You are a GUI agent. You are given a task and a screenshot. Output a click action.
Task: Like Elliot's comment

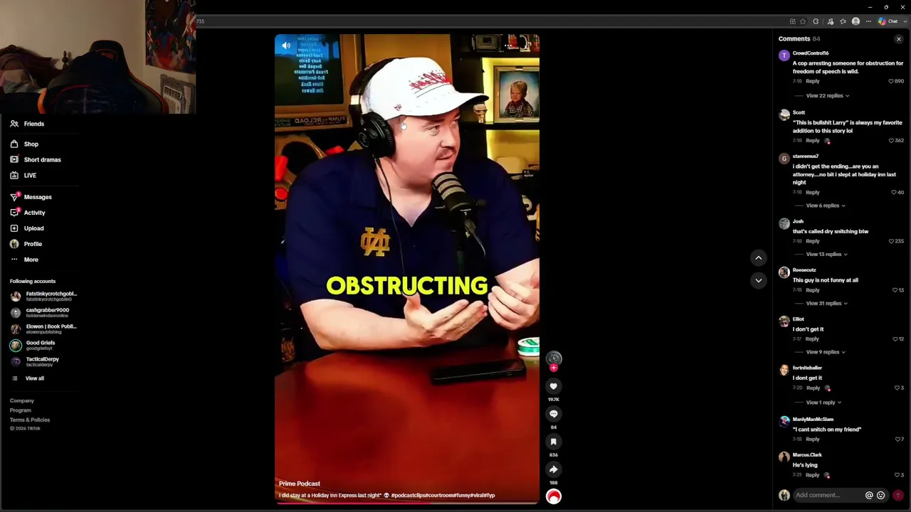[x=895, y=339]
